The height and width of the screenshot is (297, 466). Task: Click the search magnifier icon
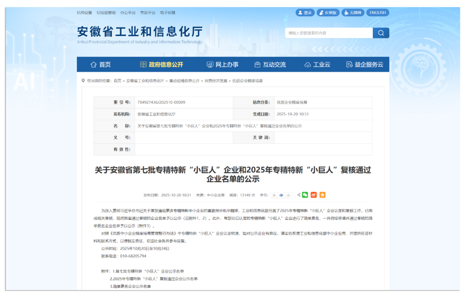point(381,33)
